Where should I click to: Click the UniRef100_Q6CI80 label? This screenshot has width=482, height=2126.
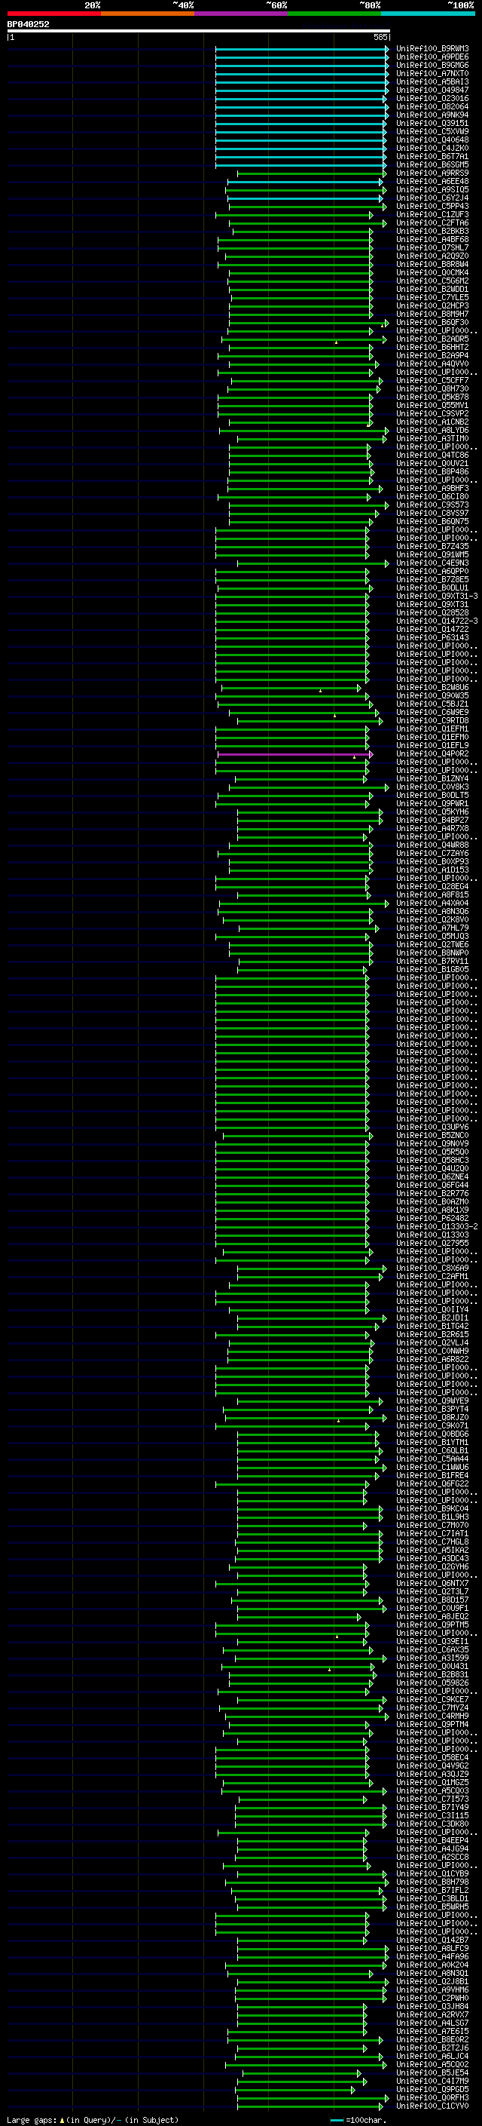pyautogui.click(x=432, y=497)
